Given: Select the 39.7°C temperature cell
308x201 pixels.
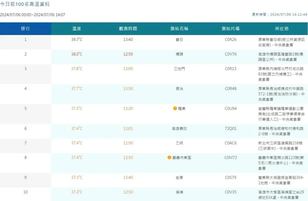Looking at the screenshot, I should tap(77, 40).
